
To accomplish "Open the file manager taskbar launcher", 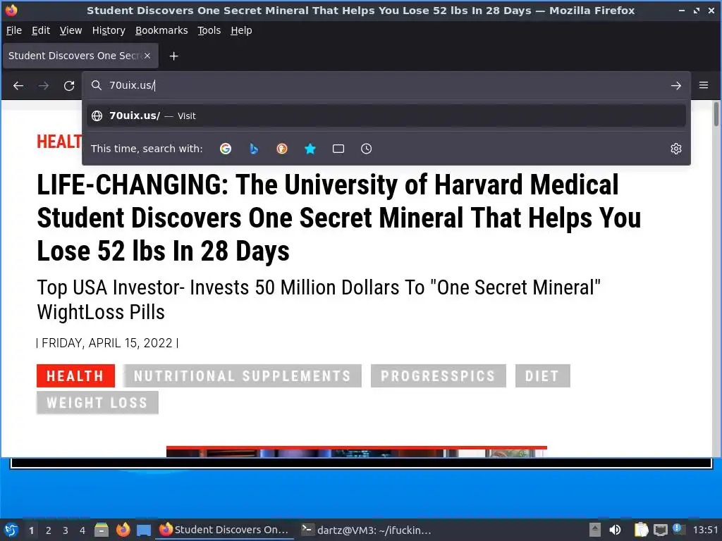I will [x=102, y=530].
